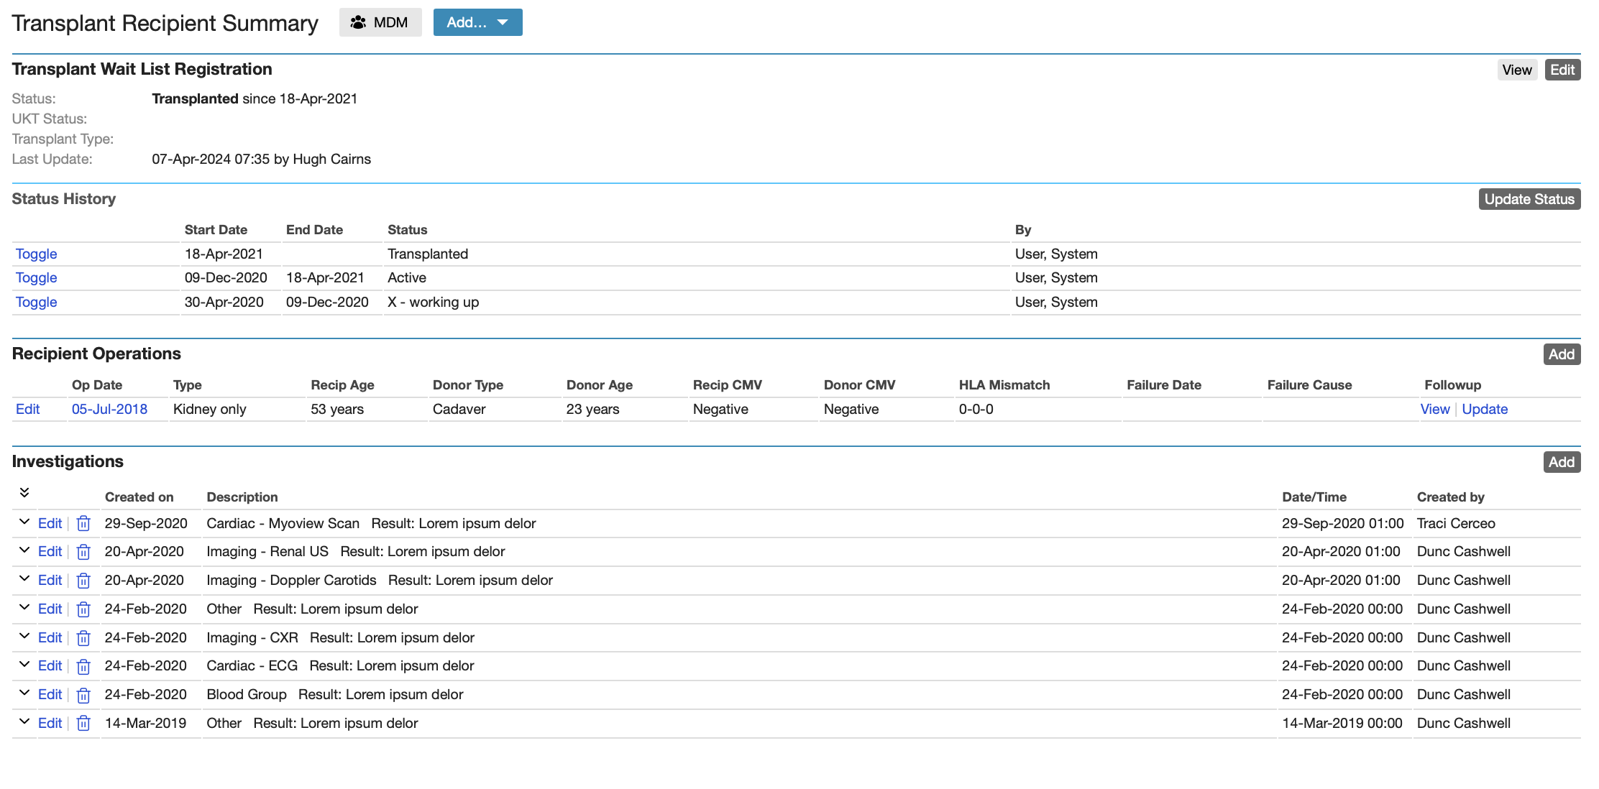1599x789 pixels.
Task: Open the Add... dropdown menu
Action: pos(477,22)
